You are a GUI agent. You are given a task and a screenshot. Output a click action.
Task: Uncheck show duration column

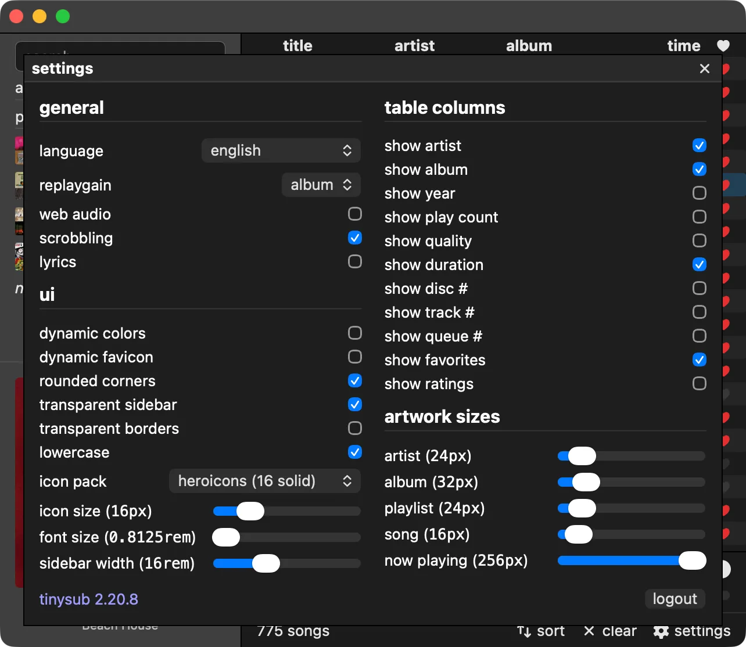click(x=700, y=264)
